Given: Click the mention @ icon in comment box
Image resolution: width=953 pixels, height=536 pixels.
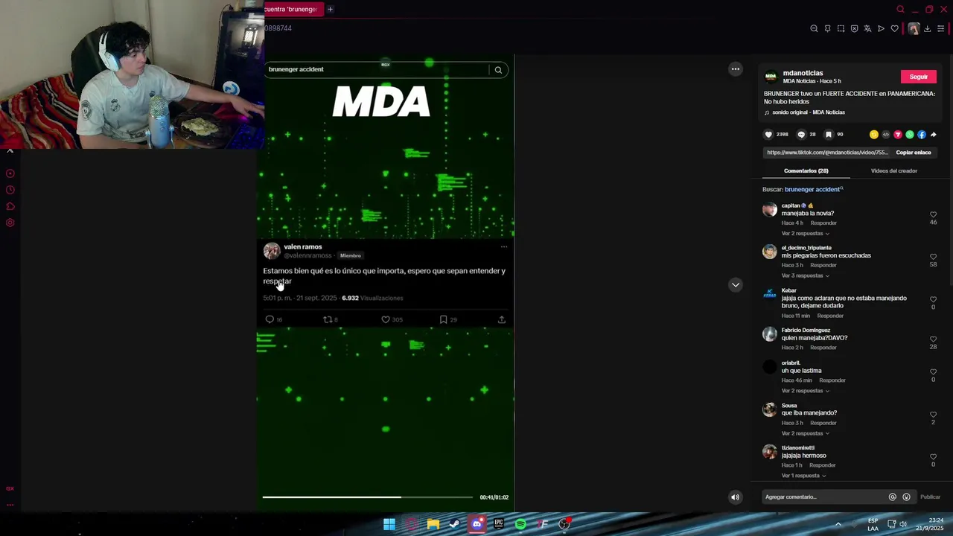Looking at the screenshot, I should [x=893, y=497].
